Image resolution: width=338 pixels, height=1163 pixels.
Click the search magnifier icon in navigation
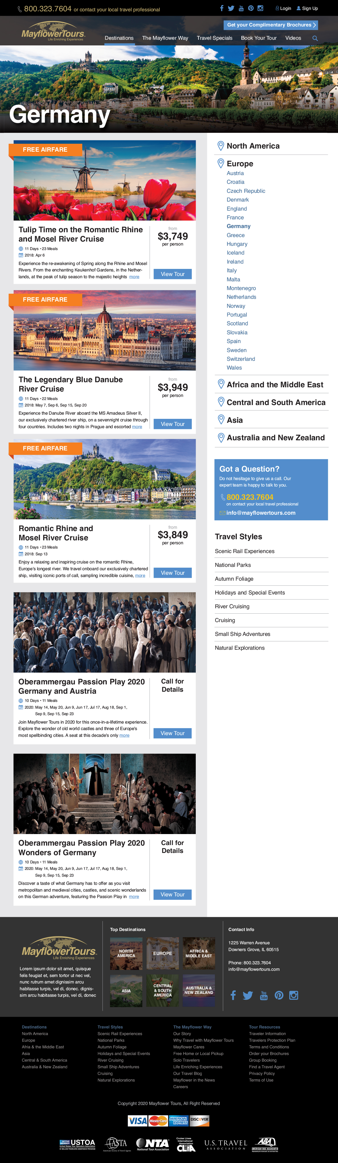315,38
